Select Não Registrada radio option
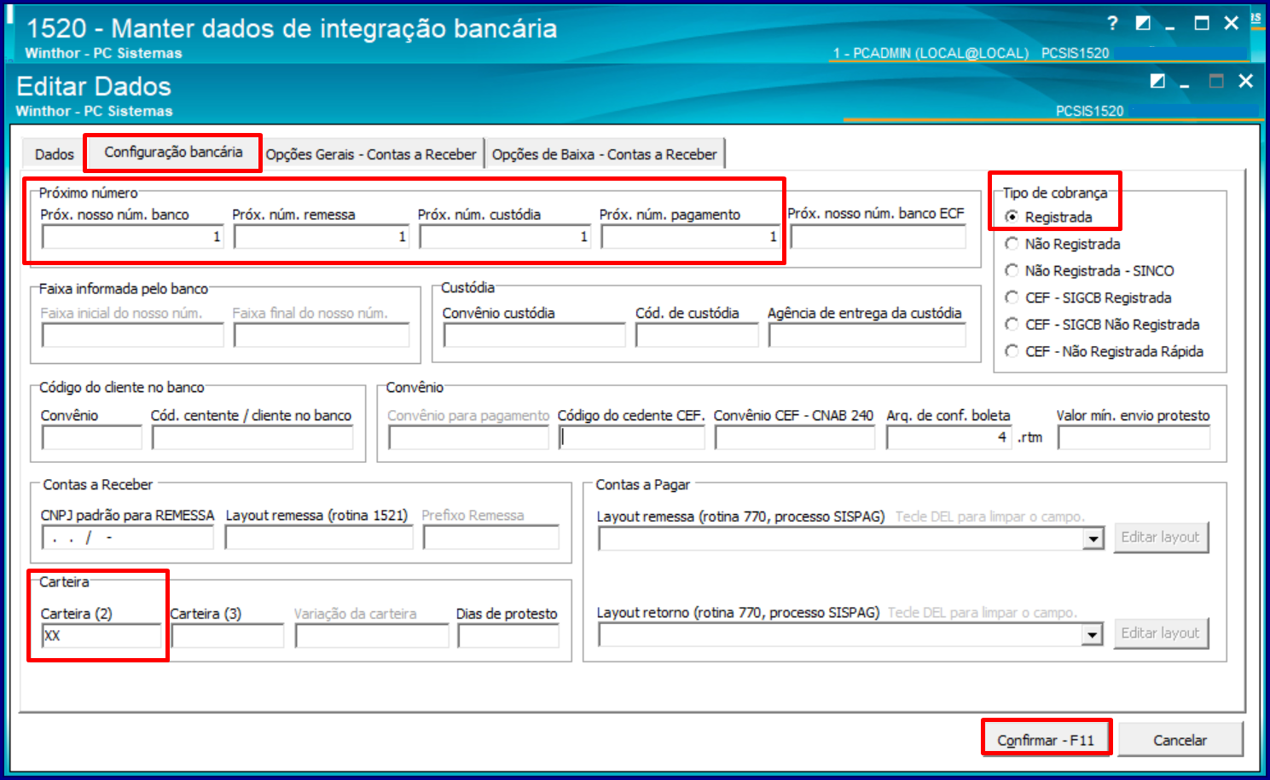1270x780 pixels. click(x=1063, y=244)
